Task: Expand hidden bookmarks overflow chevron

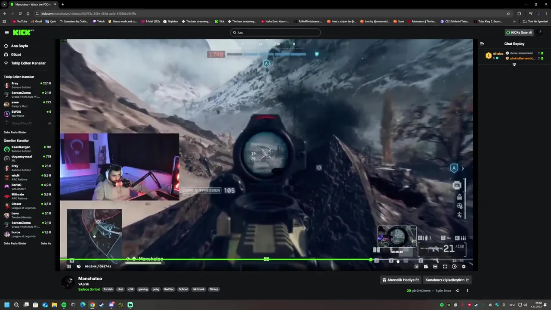Action: coord(514,21)
